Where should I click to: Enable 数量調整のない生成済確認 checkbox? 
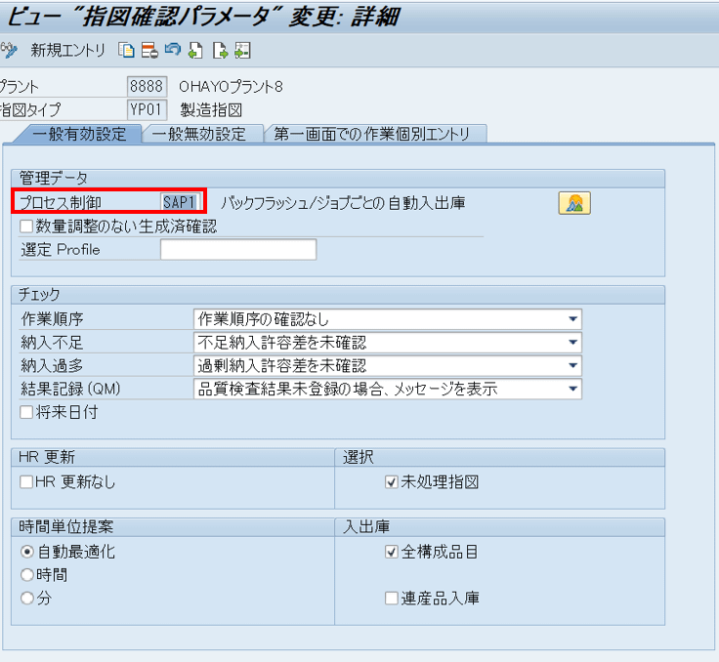[26, 227]
